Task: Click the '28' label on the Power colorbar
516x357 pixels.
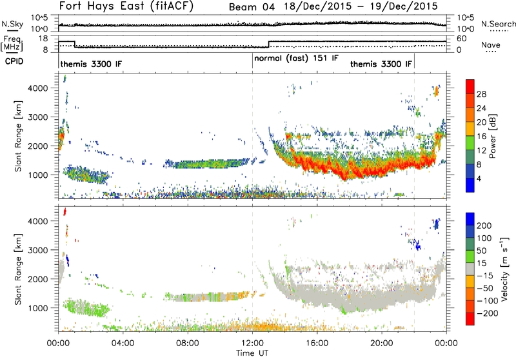Action: 481,94
